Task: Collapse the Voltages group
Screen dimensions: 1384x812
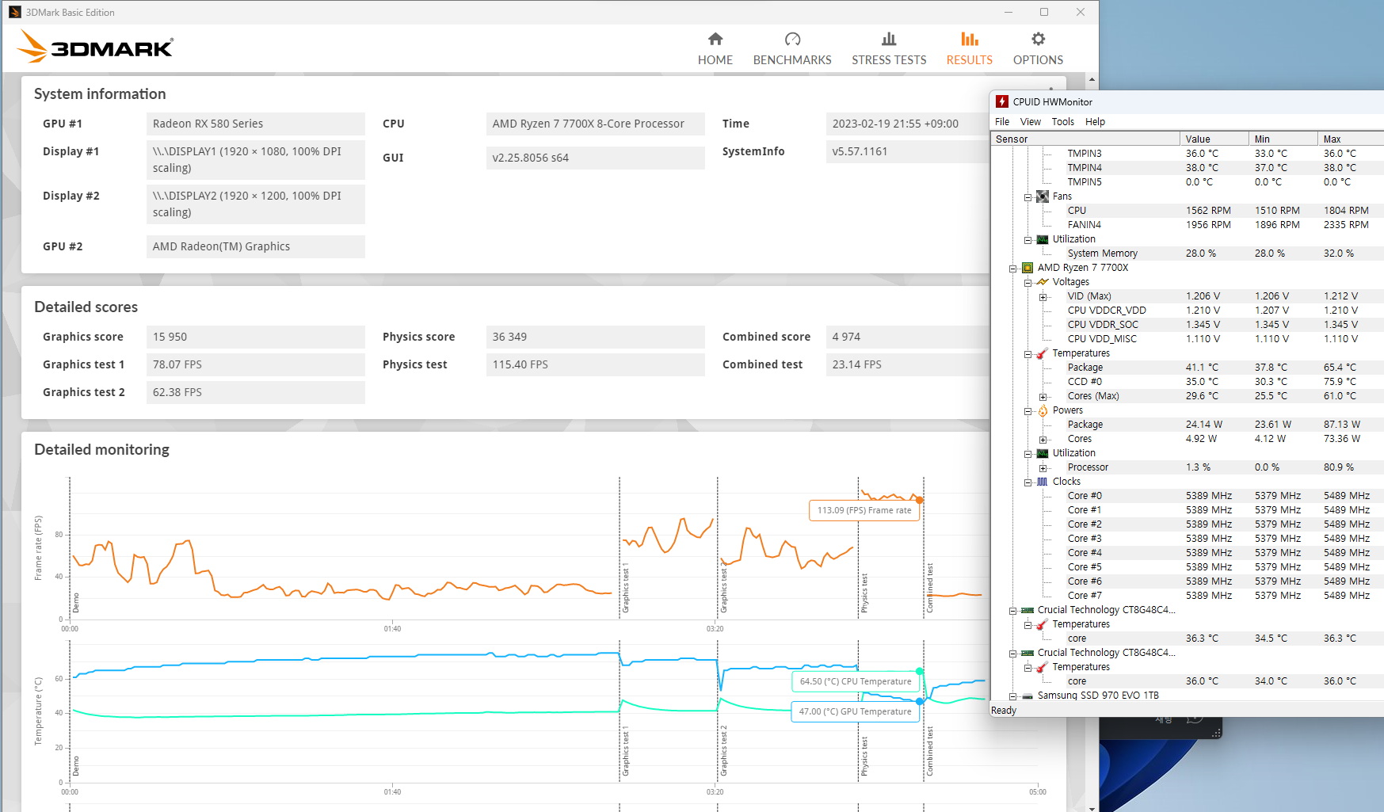Action: click(x=1028, y=283)
